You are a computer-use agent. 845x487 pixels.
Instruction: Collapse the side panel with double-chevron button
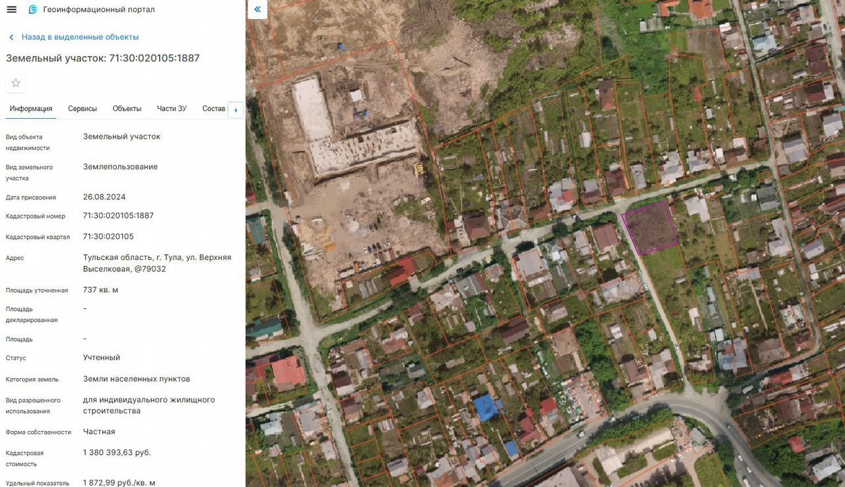(x=257, y=9)
